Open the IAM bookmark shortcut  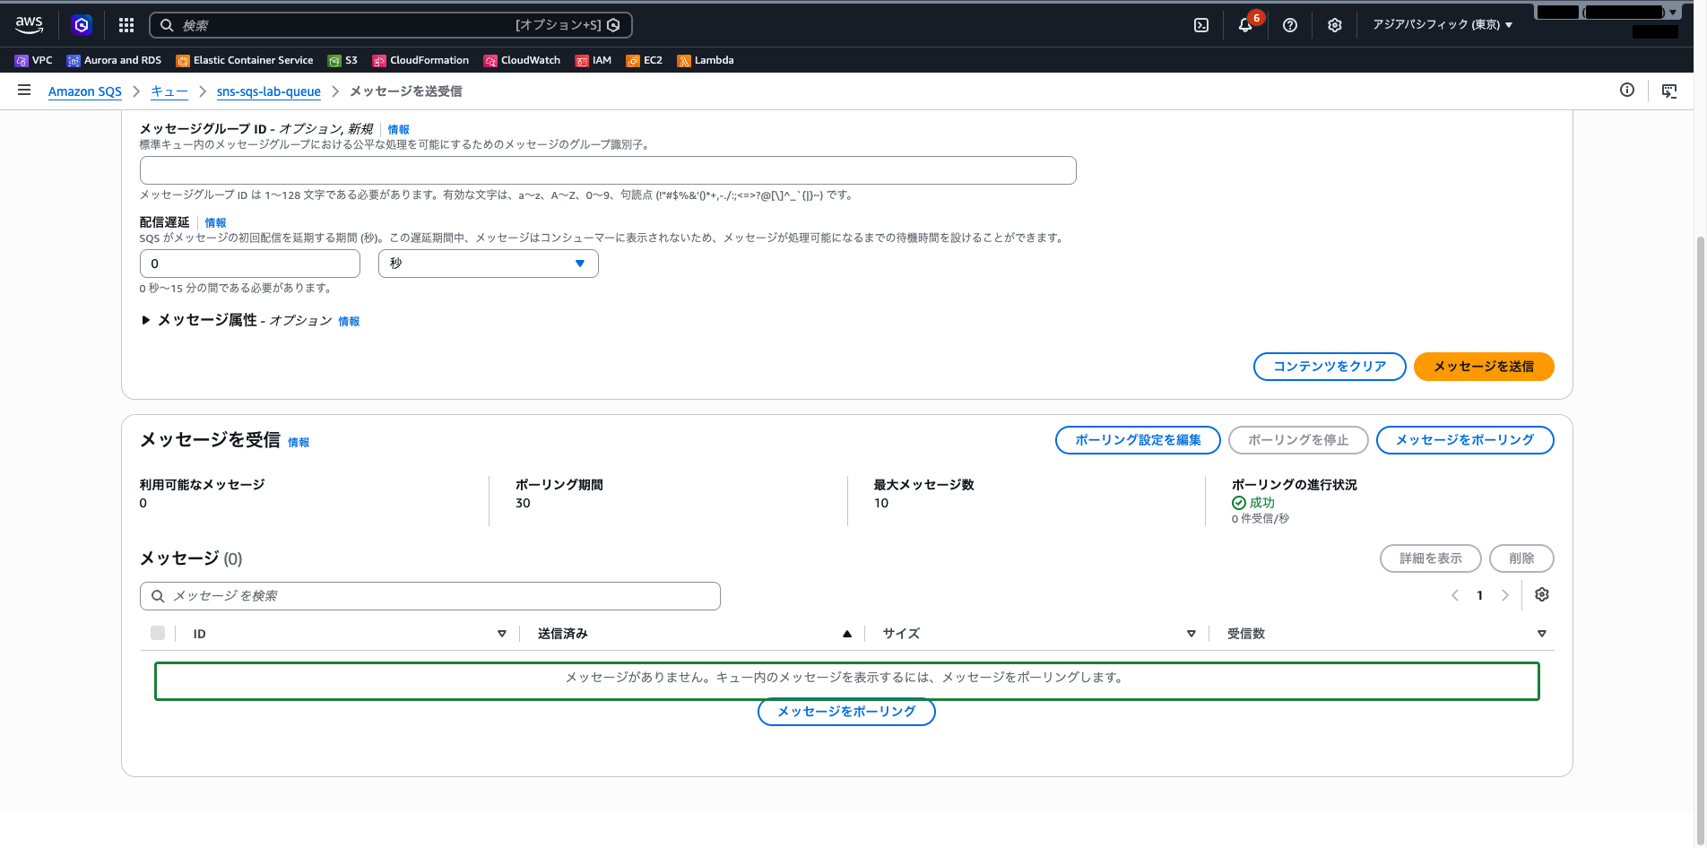coord(594,60)
